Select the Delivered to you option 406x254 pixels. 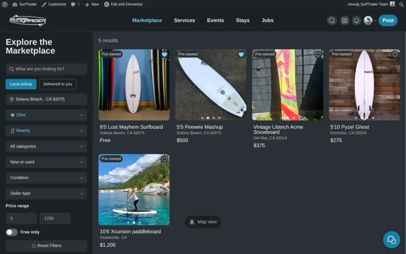click(x=57, y=84)
